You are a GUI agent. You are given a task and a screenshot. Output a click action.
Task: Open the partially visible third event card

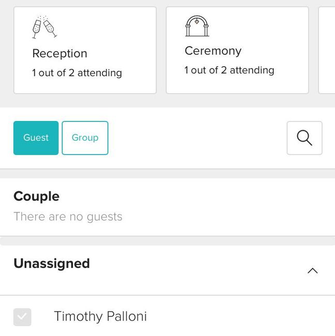(x=327, y=50)
